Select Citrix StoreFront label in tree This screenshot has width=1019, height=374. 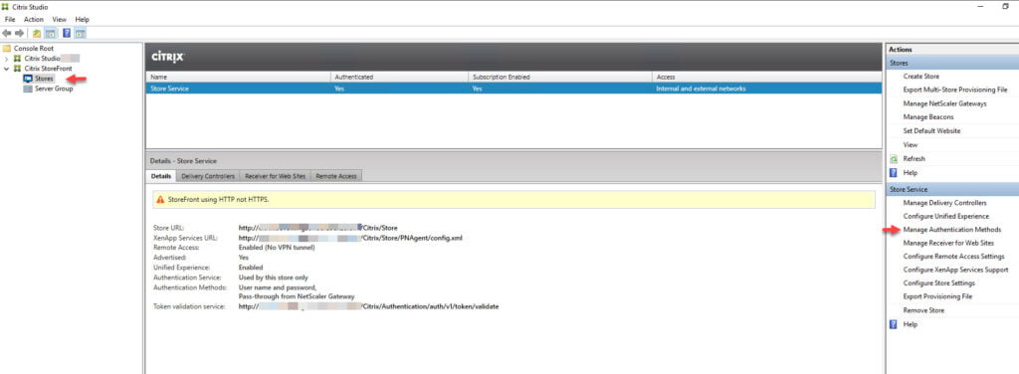tap(48, 69)
